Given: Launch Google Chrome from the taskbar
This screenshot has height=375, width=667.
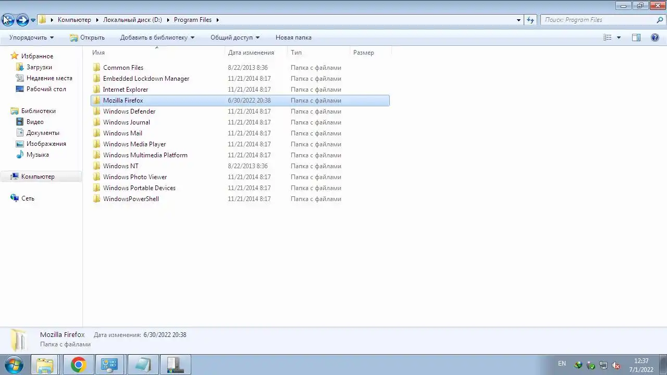Looking at the screenshot, I should click(78, 365).
